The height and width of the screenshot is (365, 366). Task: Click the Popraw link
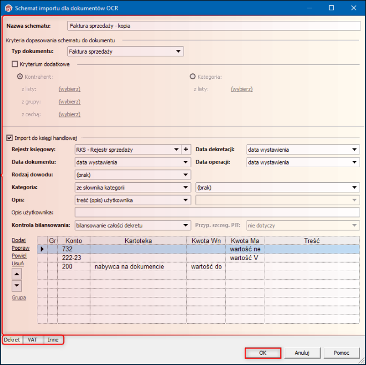click(x=20, y=248)
